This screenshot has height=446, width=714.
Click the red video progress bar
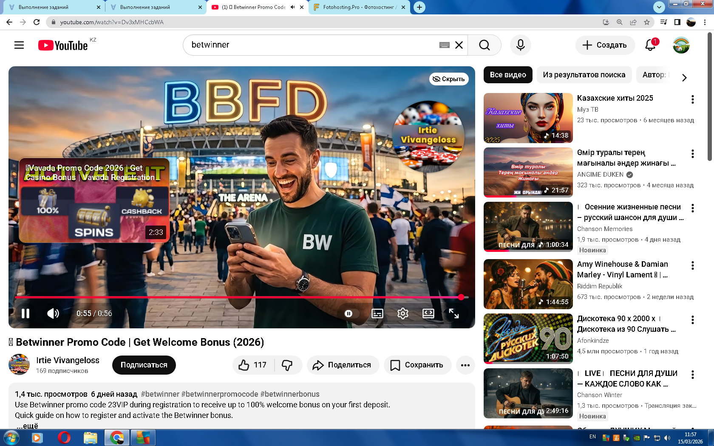click(238, 297)
